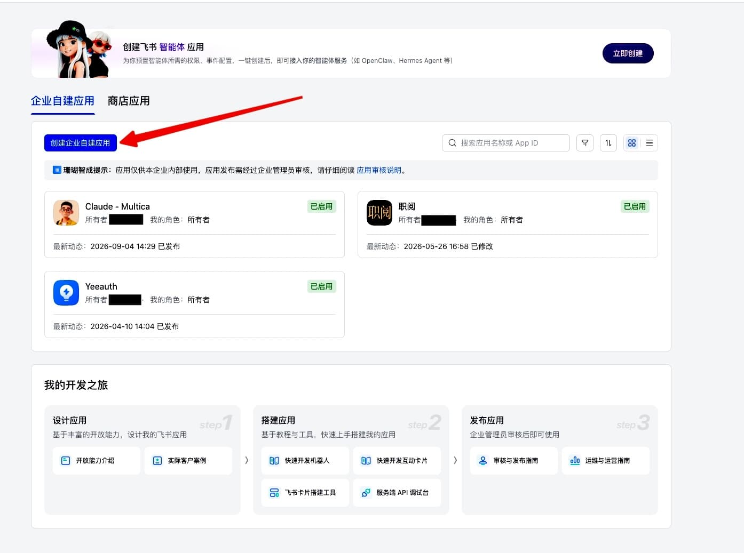
Task: Click 2026-05-26 16:58 已修改 text
Action: click(x=448, y=246)
